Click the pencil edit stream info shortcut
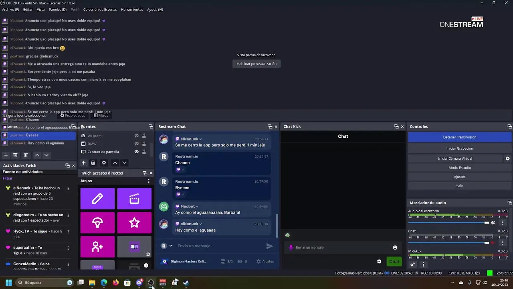 click(x=97, y=198)
